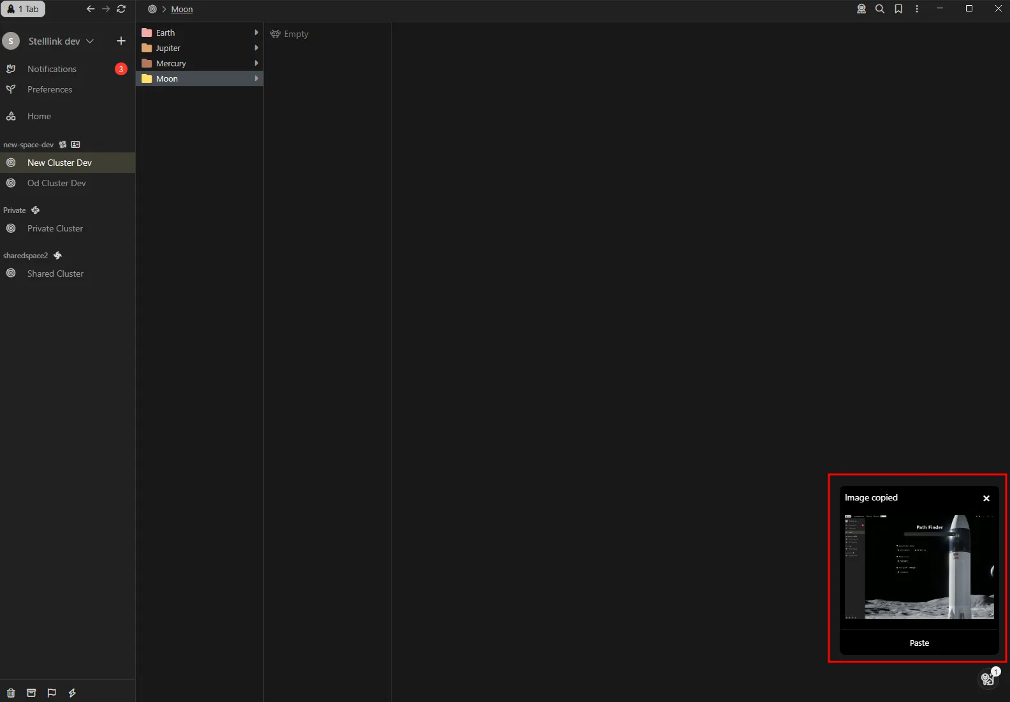Click the swirl icon next to new-space-dev

click(x=62, y=145)
